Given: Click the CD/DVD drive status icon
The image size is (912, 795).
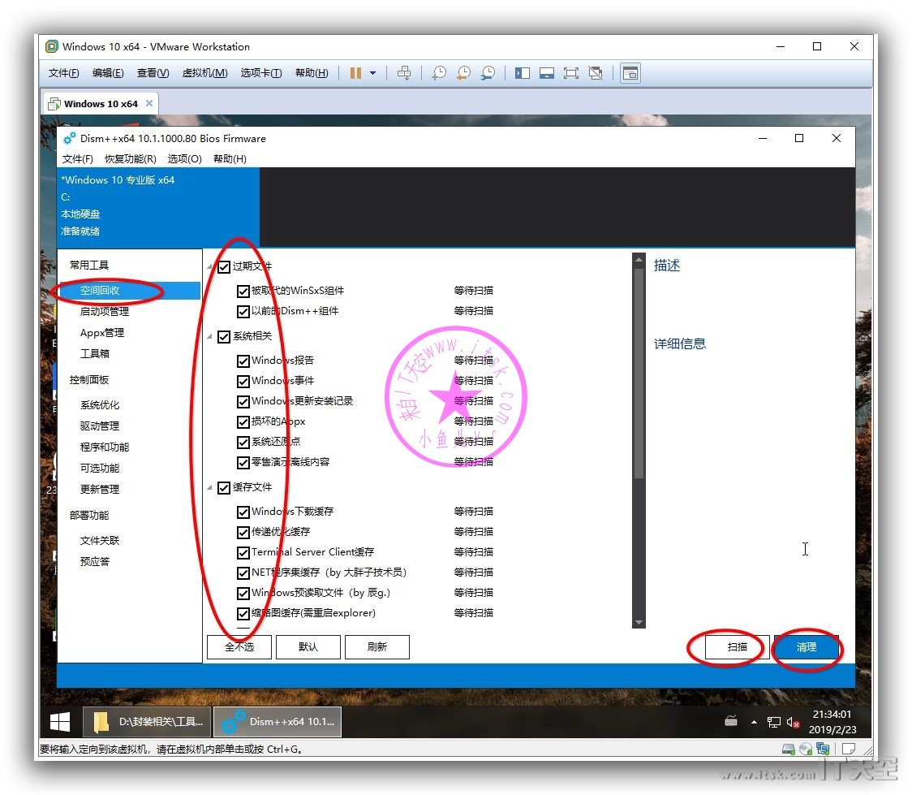Looking at the screenshot, I should point(806,749).
